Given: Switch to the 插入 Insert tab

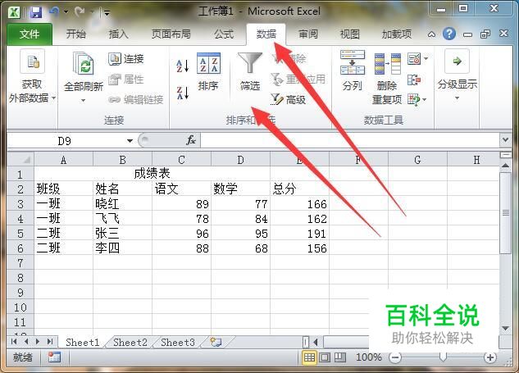Looking at the screenshot, I should coord(118,34).
